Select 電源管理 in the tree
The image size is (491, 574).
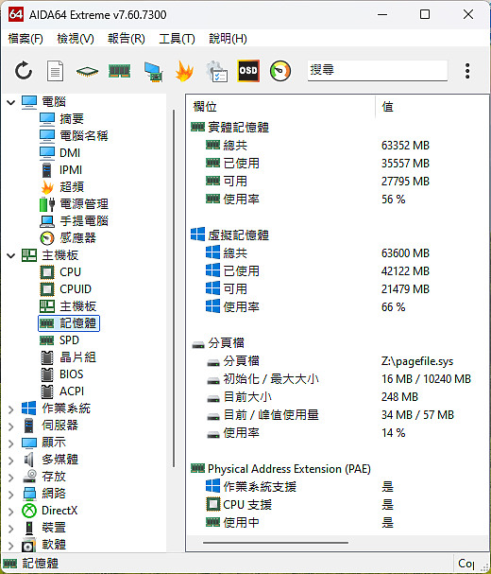(x=84, y=204)
